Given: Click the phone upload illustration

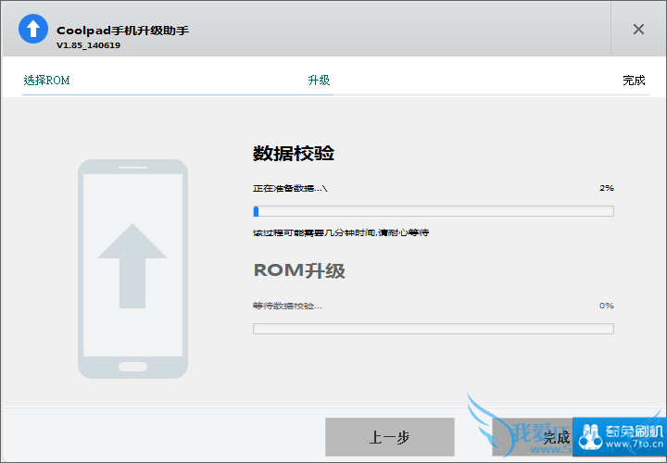Looking at the screenshot, I should [x=132, y=269].
